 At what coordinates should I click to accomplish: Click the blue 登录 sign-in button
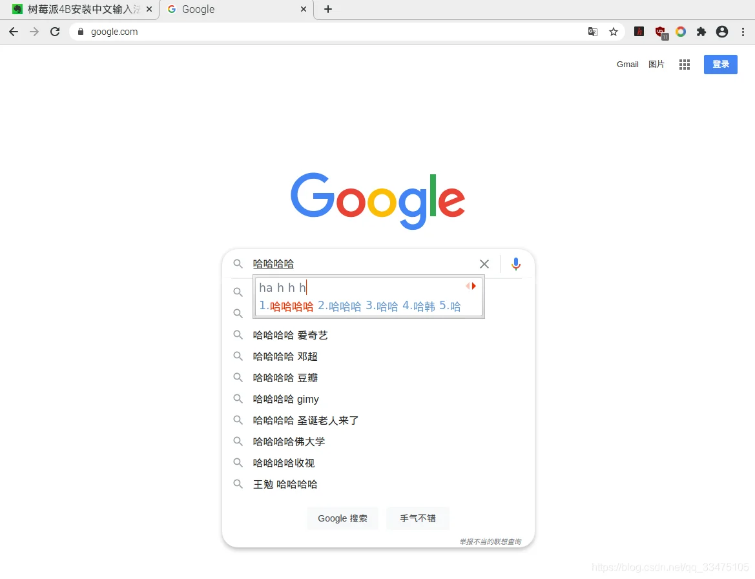720,65
